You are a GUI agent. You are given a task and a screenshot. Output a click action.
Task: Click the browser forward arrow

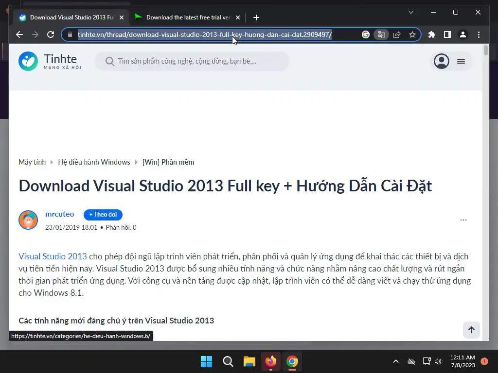pos(35,34)
